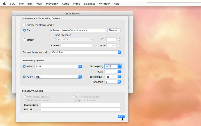
Task: Open the video codec h264 dropdown
Action: 58,66
